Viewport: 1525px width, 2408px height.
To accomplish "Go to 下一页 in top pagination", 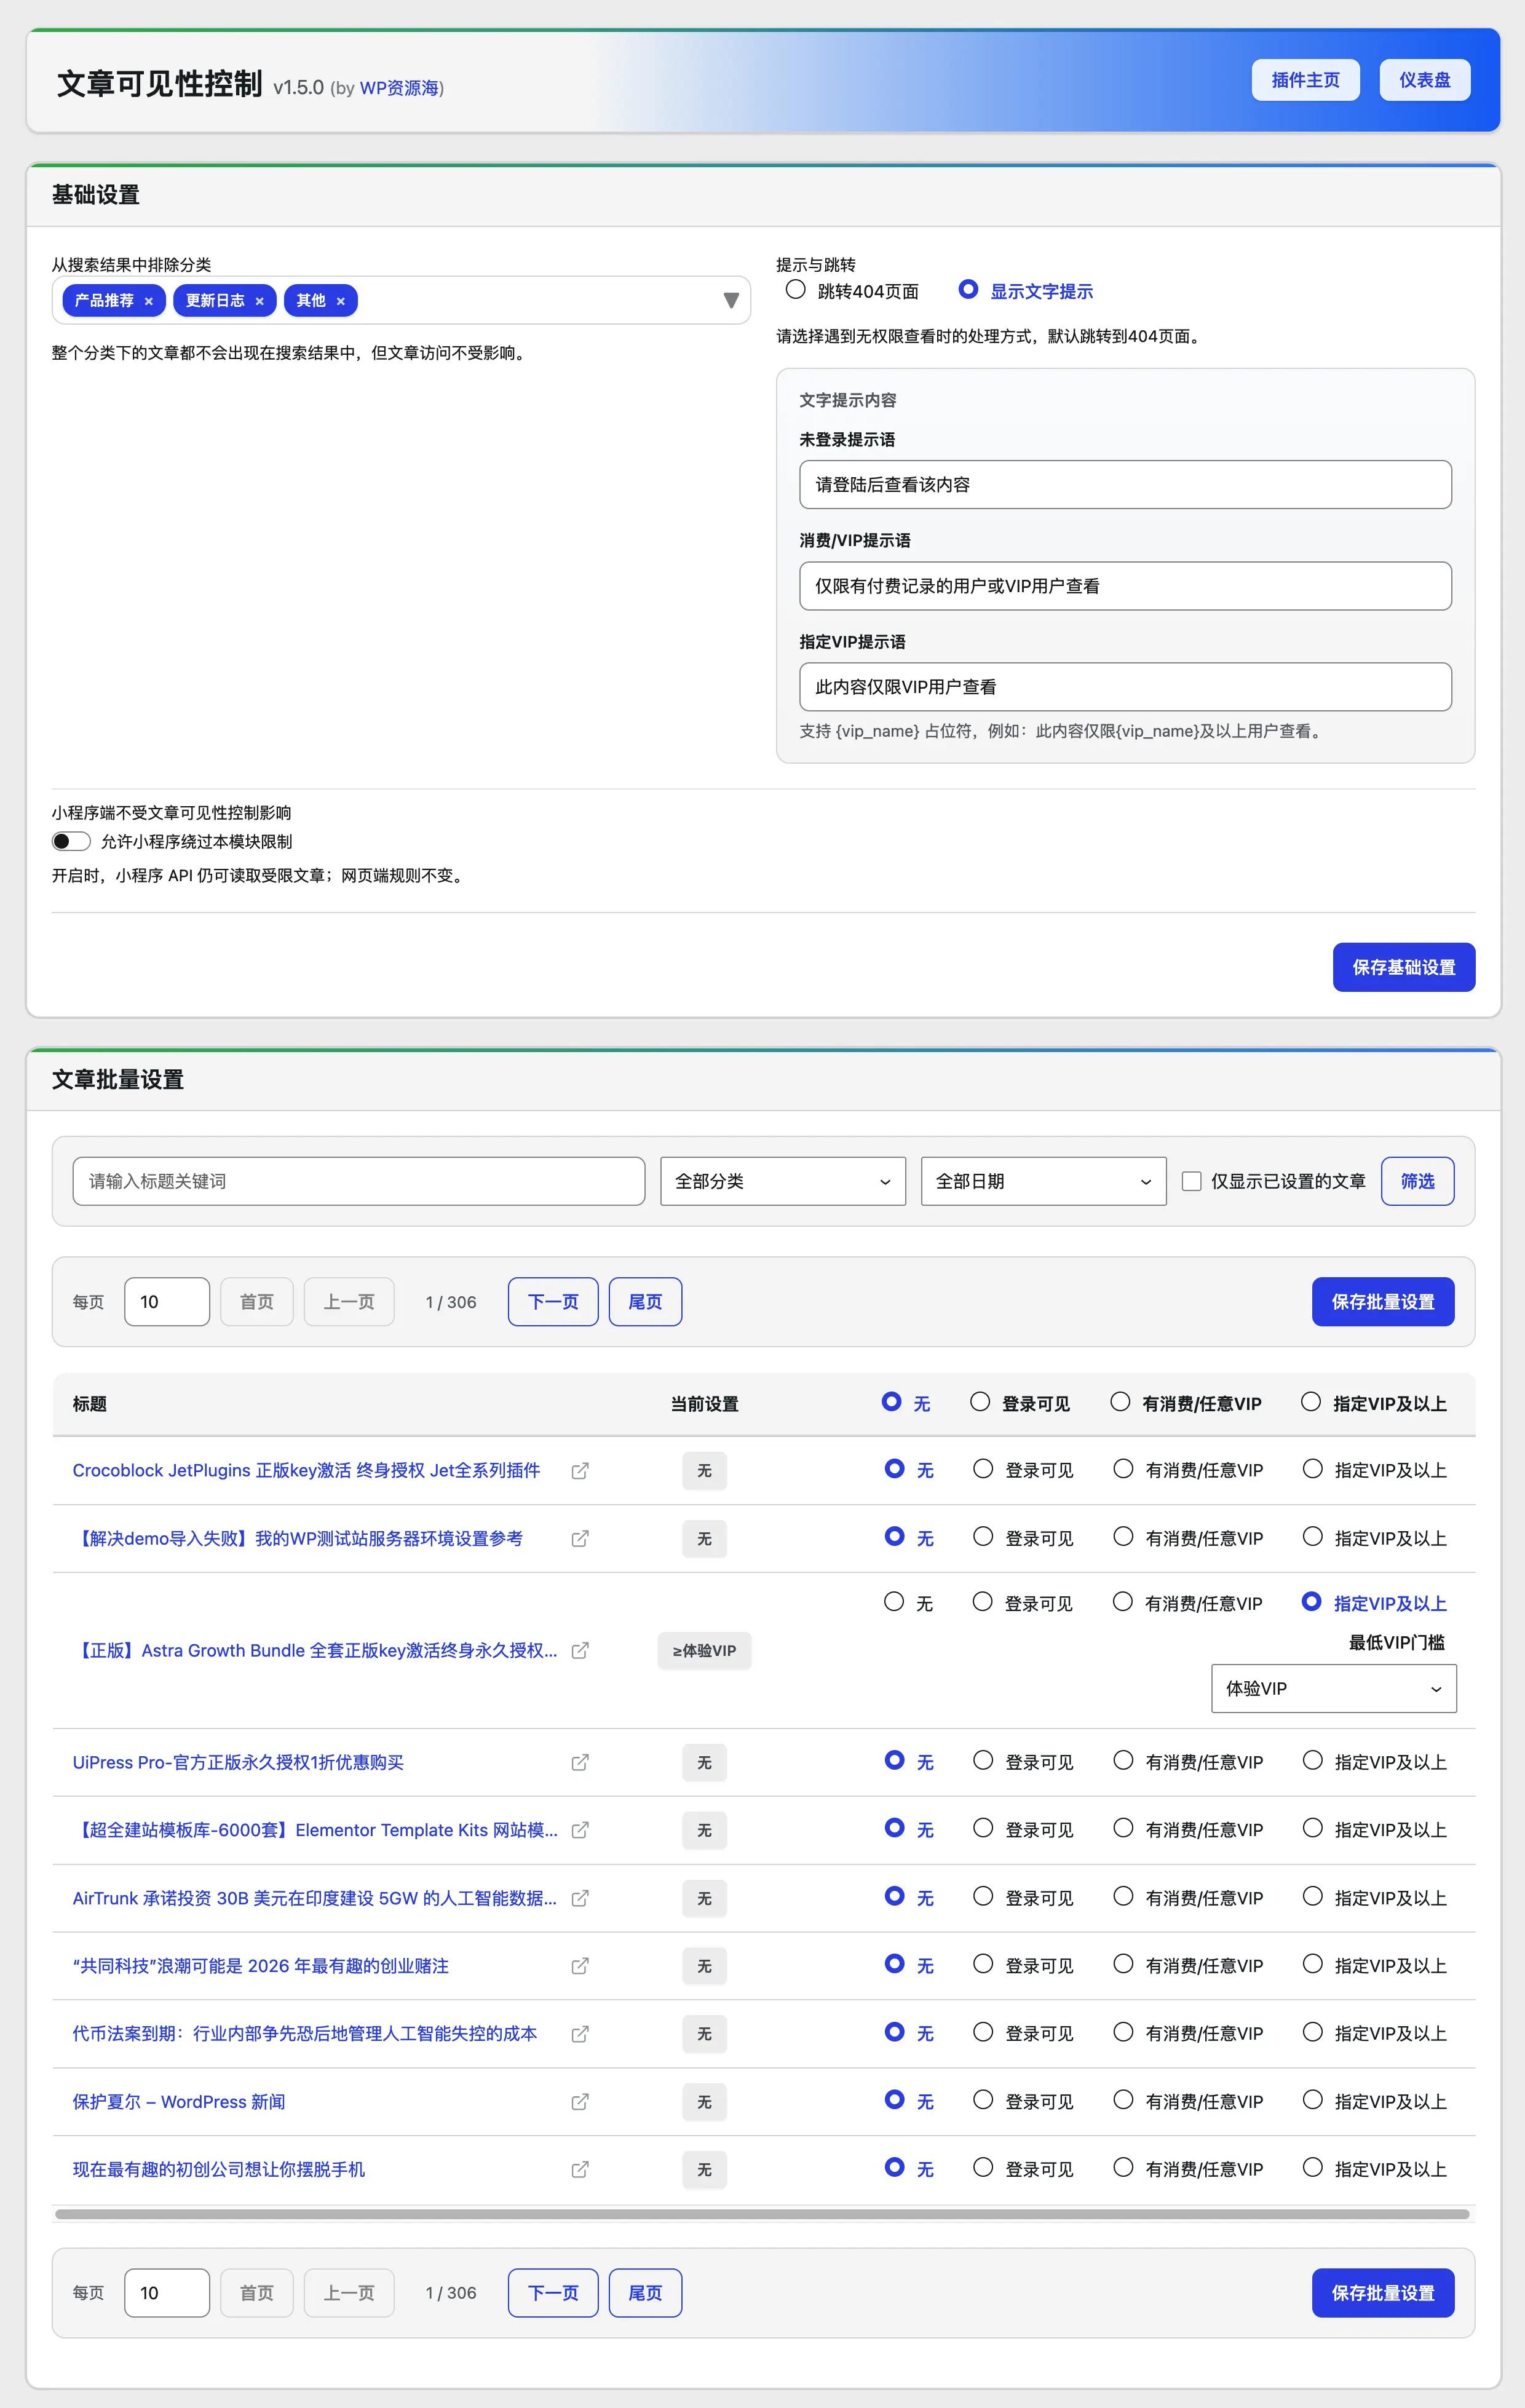I will click(553, 1302).
